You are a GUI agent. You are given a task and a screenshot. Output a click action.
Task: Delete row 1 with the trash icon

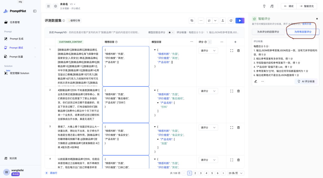238,51
